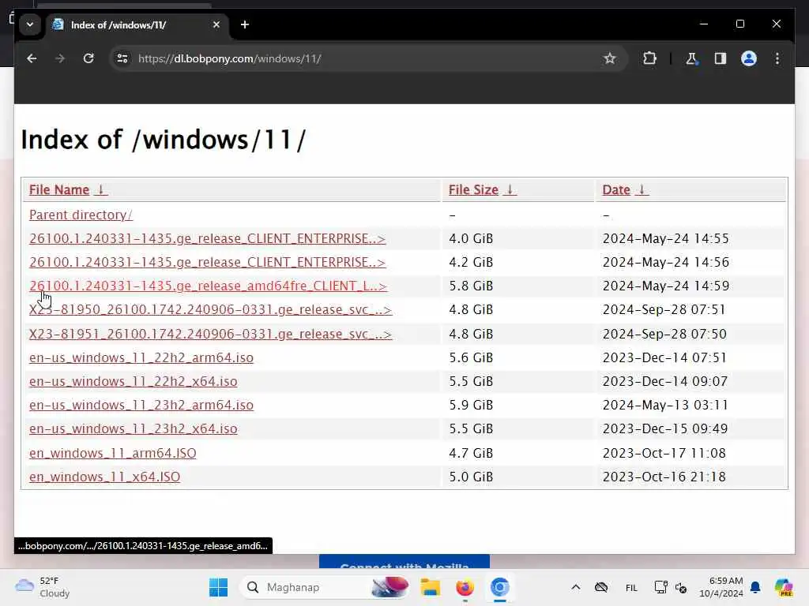Click descending arrow next to Date
The image size is (809, 606).
(642, 189)
